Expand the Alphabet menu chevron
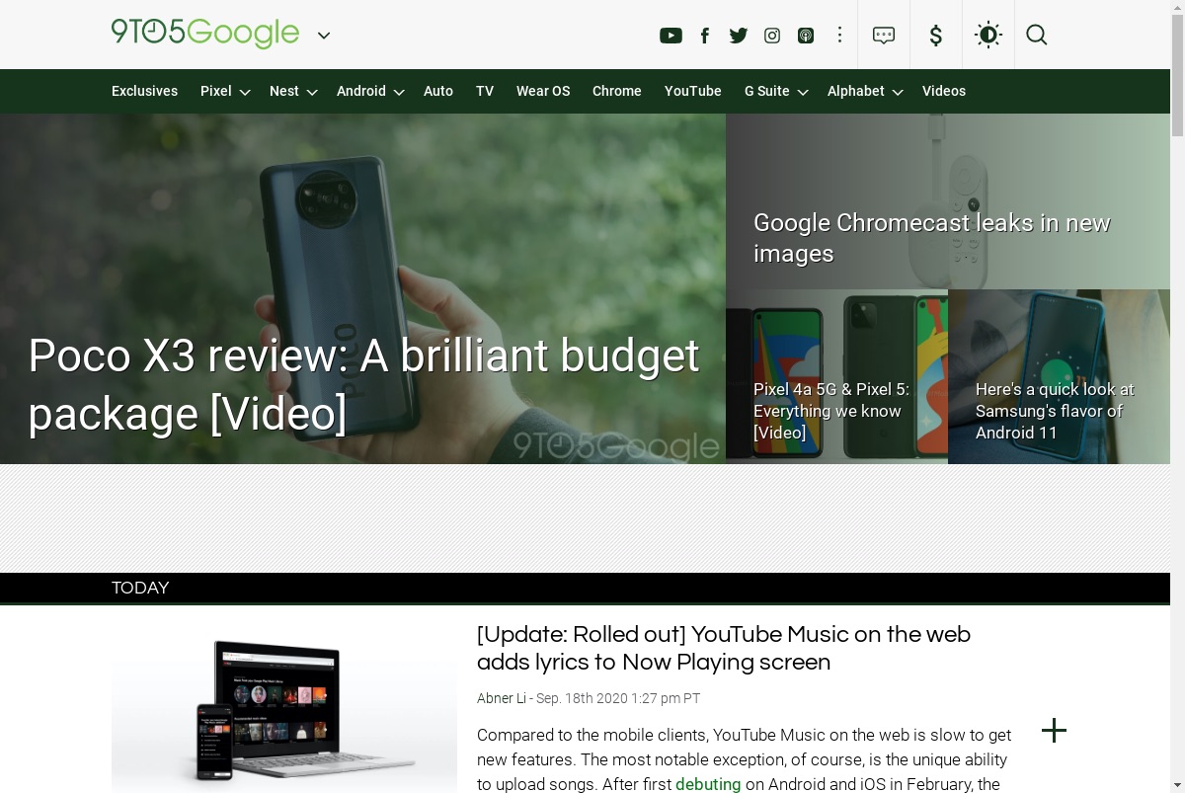 point(898,92)
